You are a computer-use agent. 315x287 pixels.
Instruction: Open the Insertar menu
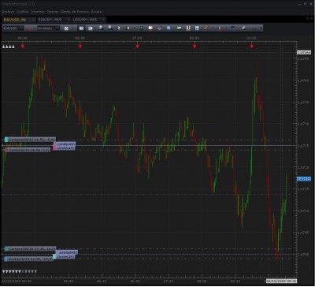(x=38, y=12)
